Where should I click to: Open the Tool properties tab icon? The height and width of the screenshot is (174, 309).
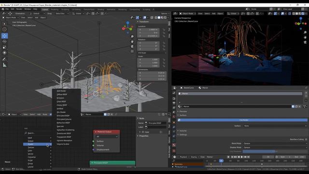[174, 93]
